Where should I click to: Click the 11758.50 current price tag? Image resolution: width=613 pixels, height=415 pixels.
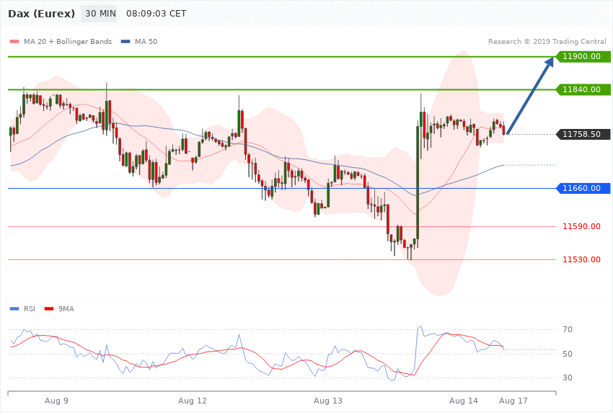pos(583,134)
